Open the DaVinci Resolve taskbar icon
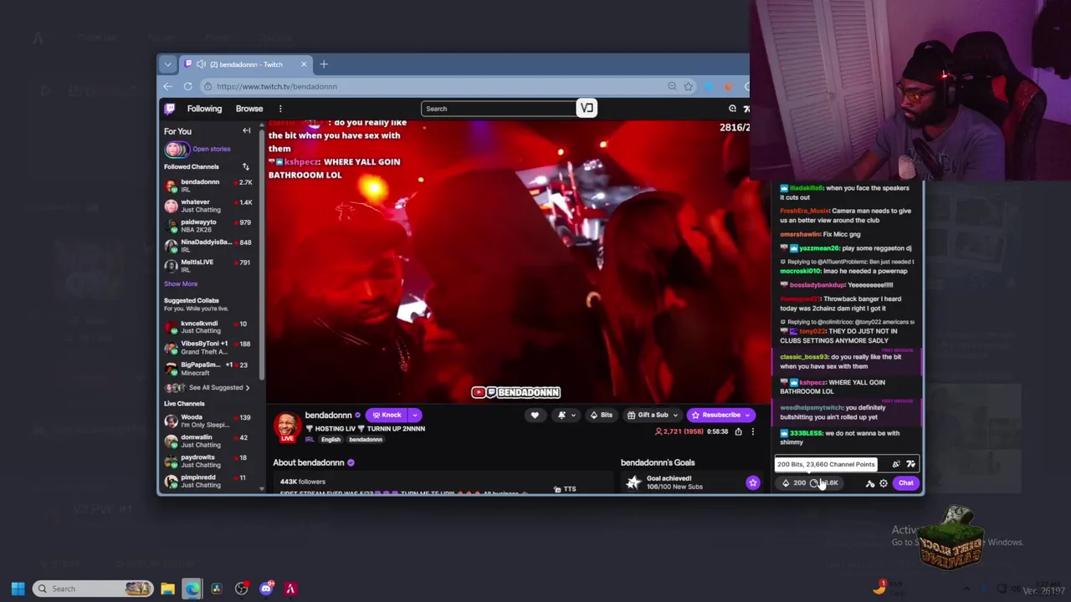The image size is (1071, 602). pyautogui.click(x=216, y=589)
